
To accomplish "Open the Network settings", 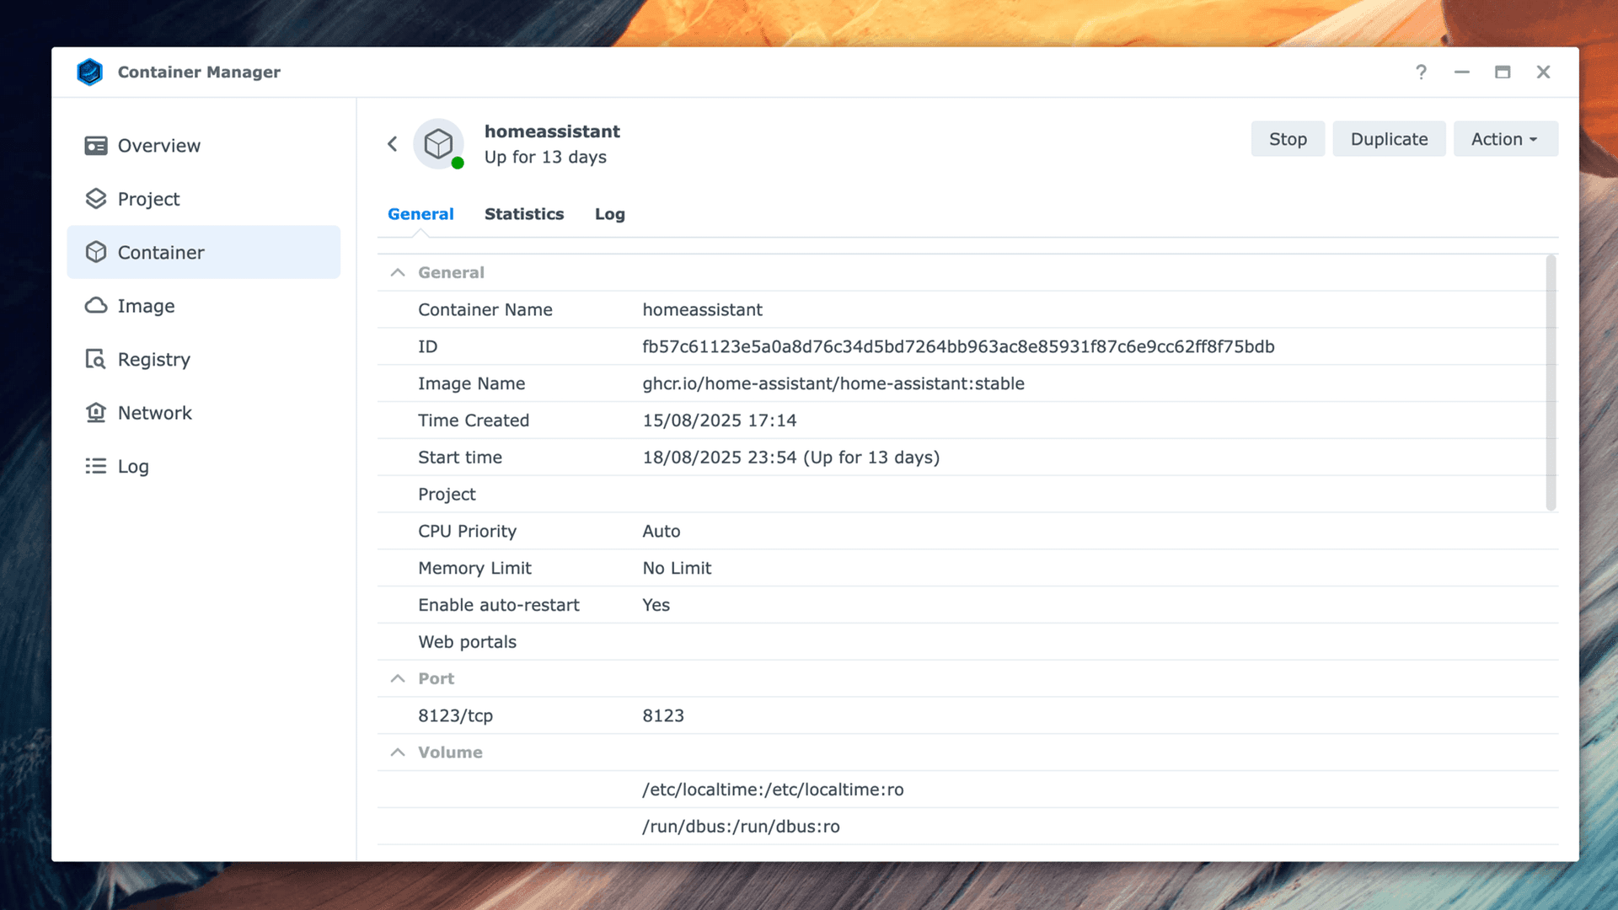I will coord(154,412).
